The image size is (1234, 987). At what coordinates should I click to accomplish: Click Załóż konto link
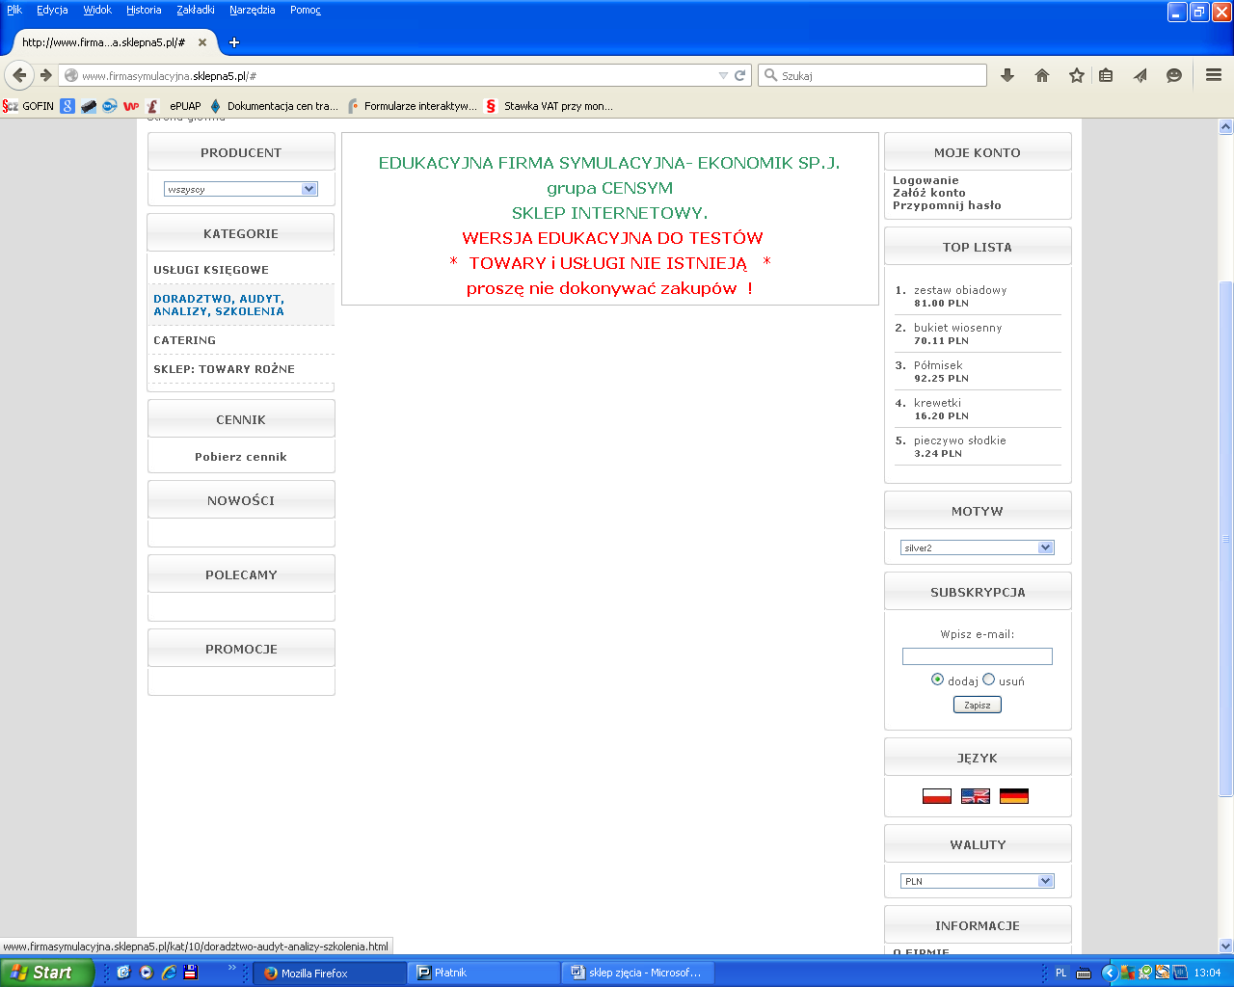tap(928, 193)
